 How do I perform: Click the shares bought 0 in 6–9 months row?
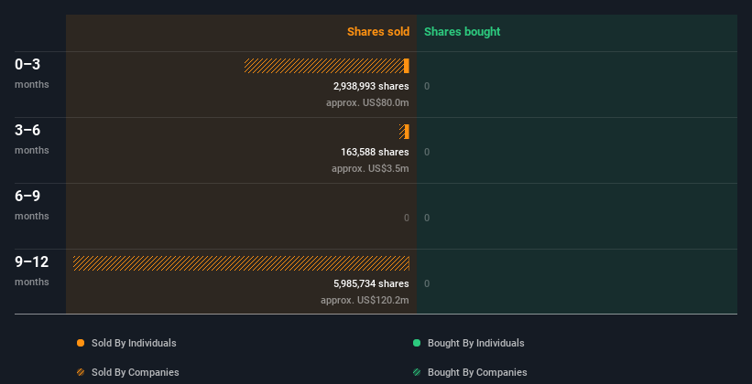(427, 218)
